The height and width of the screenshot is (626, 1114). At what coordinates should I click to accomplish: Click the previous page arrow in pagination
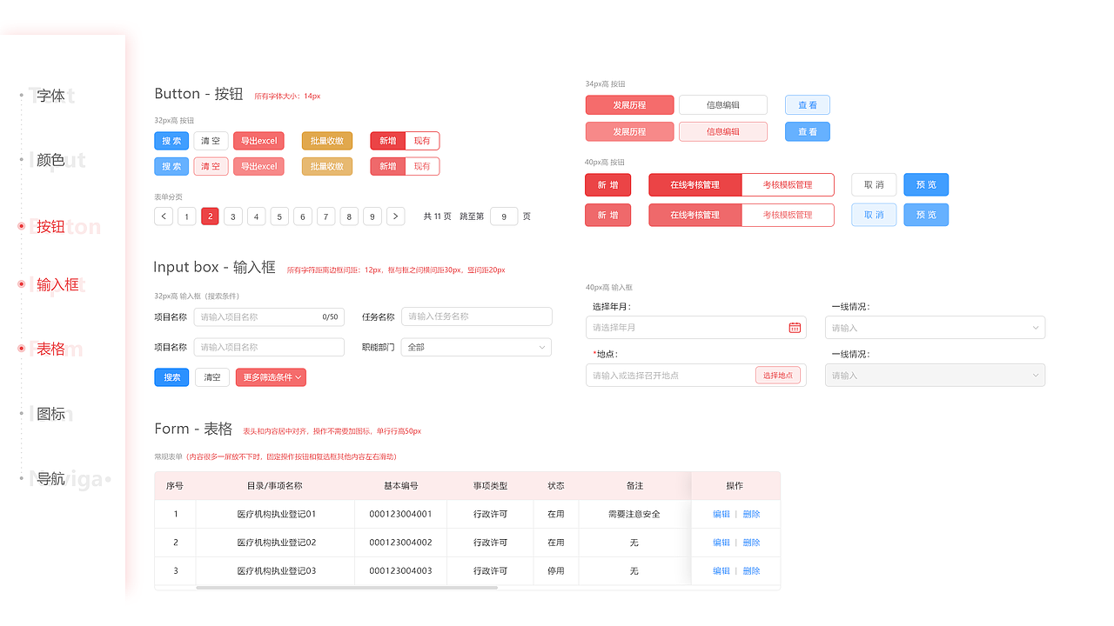tap(164, 216)
